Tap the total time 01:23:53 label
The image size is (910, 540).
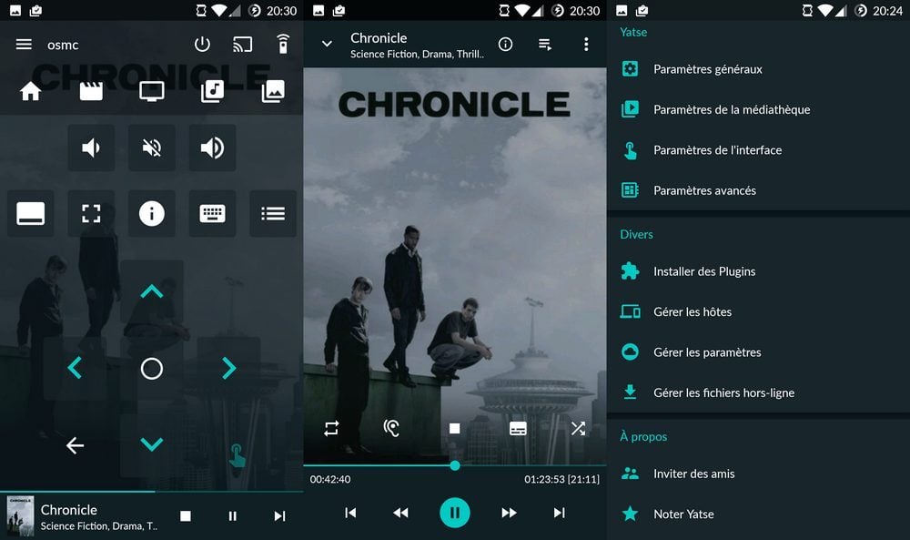(x=561, y=480)
